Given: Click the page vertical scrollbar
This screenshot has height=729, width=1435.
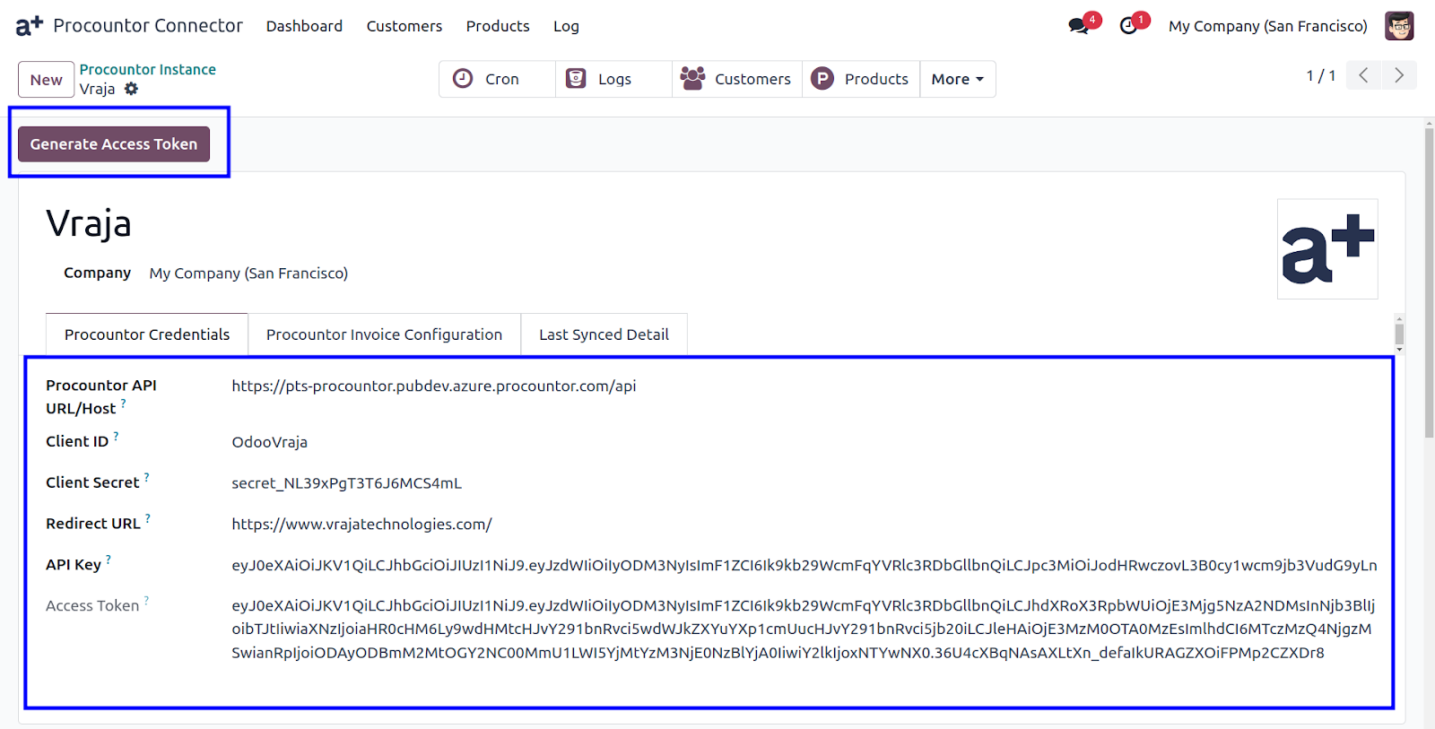Looking at the screenshot, I should click(1429, 282).
